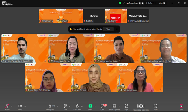
Task: Click the Zoom Workplace logo
Action: 7,3
